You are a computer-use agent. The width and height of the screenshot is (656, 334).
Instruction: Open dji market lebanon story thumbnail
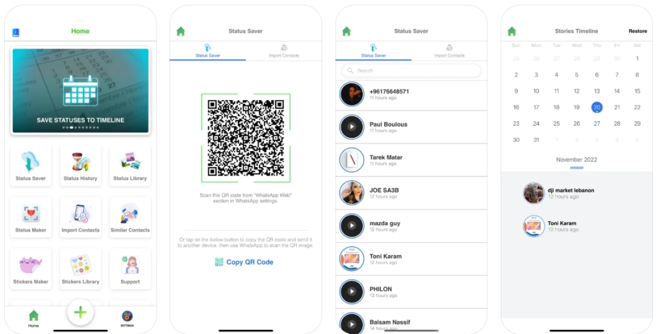point(534,193)
